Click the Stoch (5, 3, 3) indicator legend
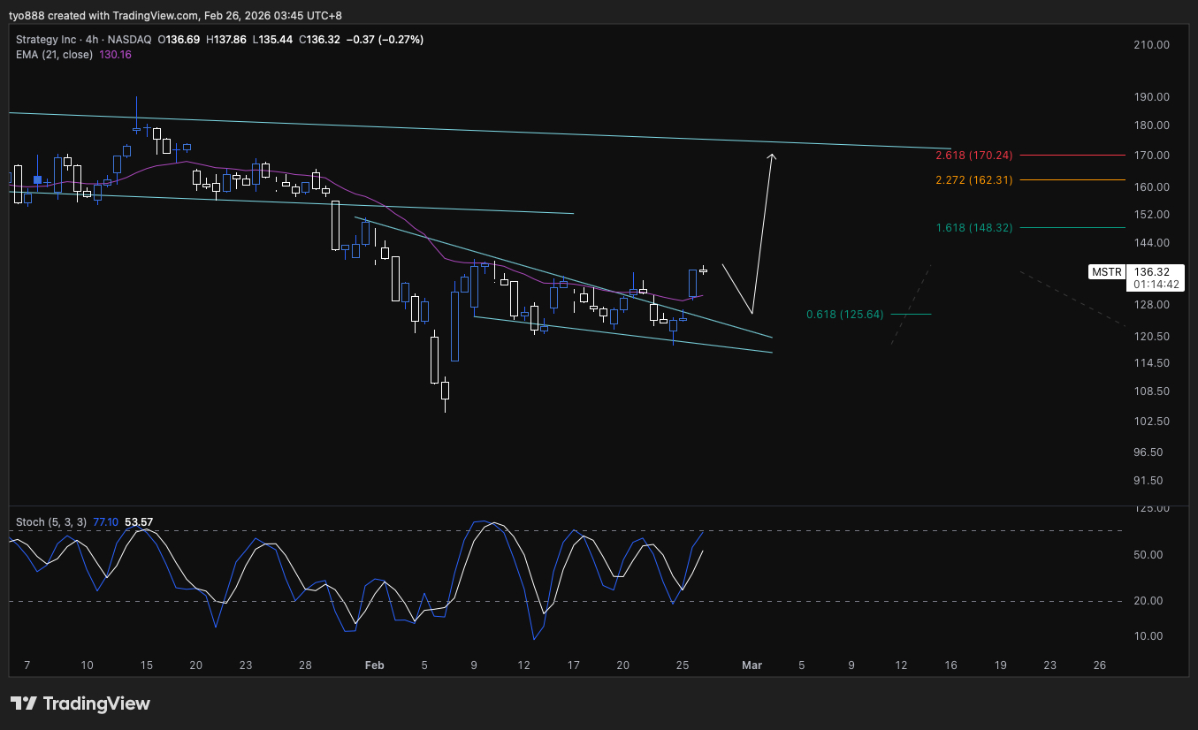 pyautogui.click(x=51, y=522)
